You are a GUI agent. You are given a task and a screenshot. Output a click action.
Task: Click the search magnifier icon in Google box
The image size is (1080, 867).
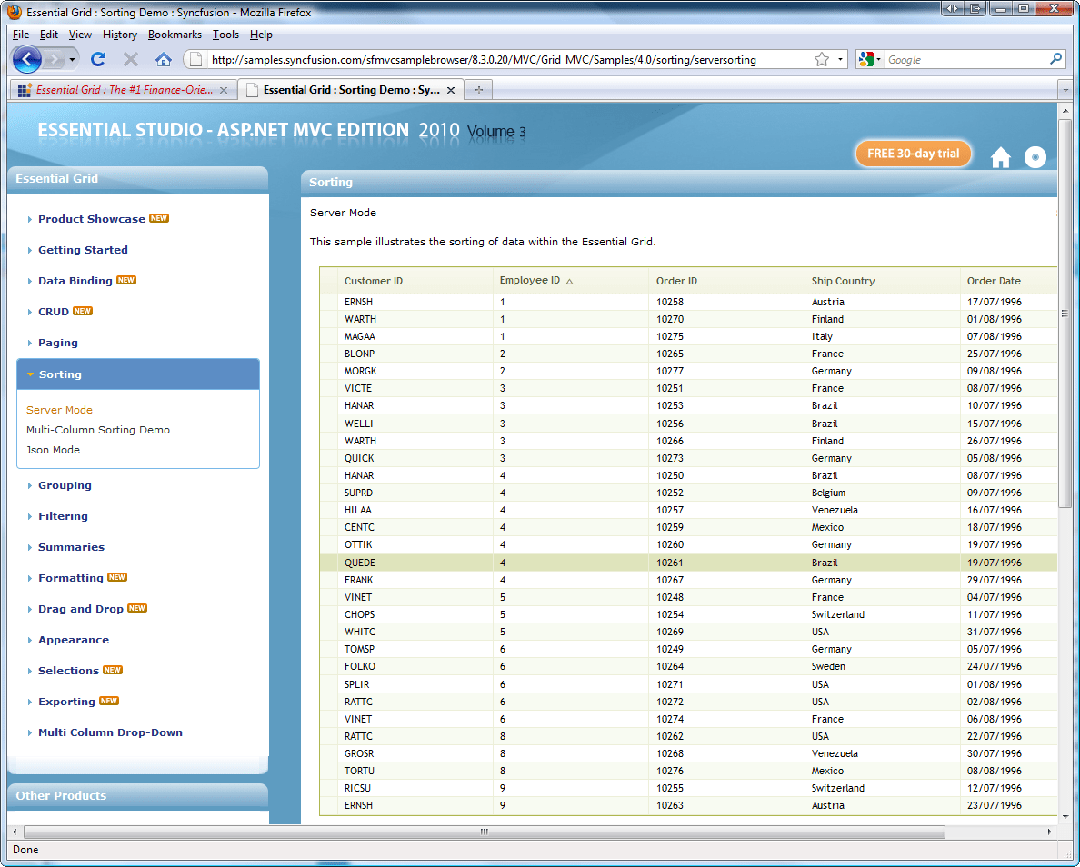click(1055, 59)
